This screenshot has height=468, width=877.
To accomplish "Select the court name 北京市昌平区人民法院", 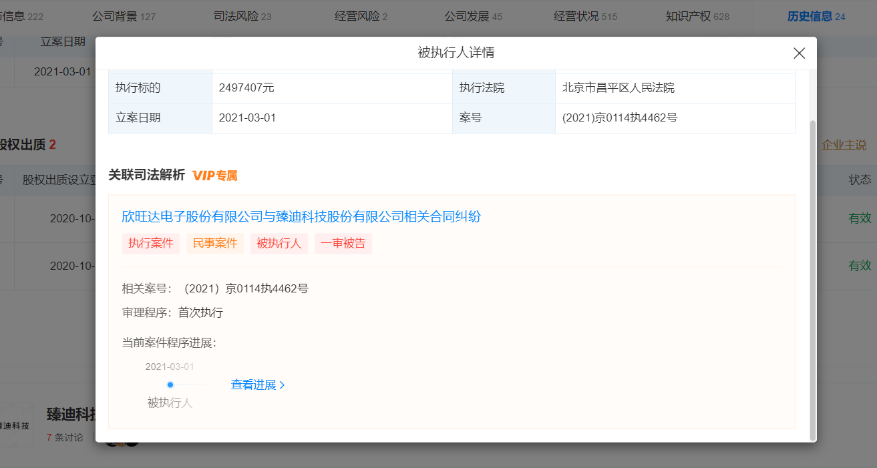I will pos(619,88).
